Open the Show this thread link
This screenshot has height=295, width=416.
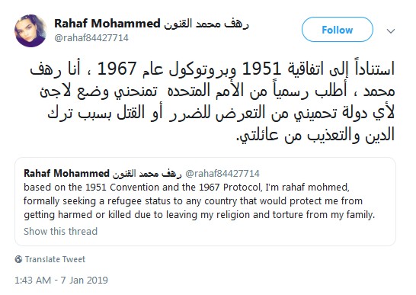[60, 231]
